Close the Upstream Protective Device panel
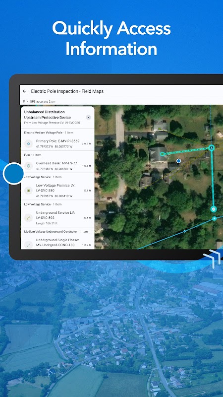Screen dimensions: 223x397 [88, 117]
